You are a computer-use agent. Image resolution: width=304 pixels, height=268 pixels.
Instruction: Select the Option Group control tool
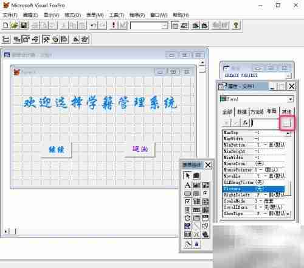[x=206, y=193]
